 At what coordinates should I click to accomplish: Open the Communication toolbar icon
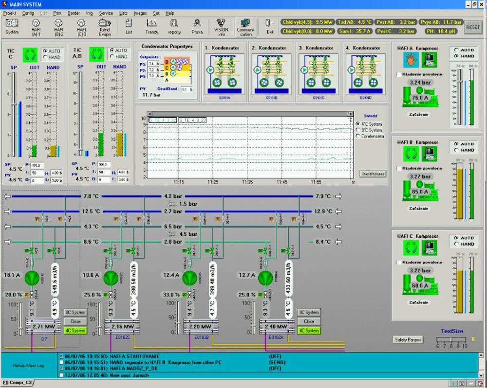pyautogui.click(x=245, y=27)
